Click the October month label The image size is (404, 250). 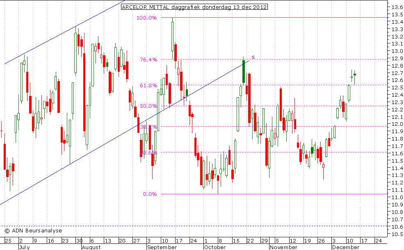pyautogui.click(x=215, y=247)
